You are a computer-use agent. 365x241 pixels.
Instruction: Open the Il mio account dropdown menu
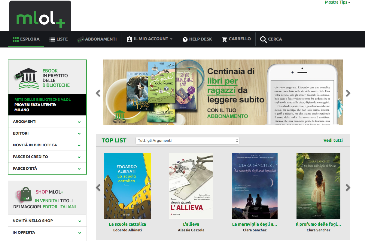coord(150,39)
